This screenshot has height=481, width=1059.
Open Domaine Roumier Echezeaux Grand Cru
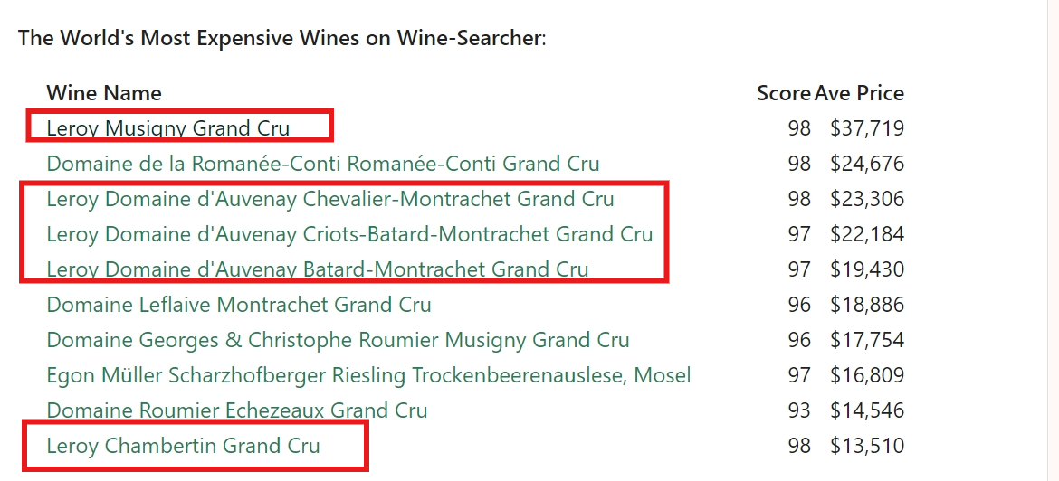click(237, 410)
